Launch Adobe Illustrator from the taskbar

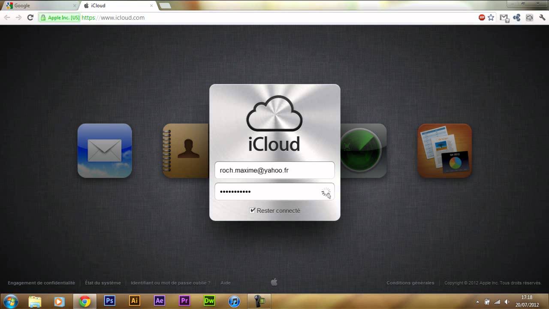coord(134,301)
